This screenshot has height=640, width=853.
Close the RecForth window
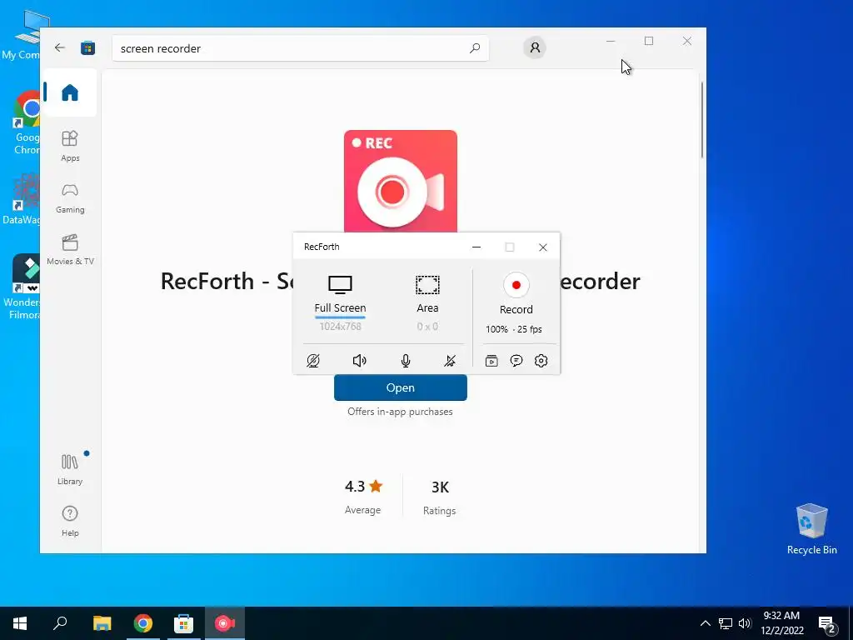pos(542,247)
